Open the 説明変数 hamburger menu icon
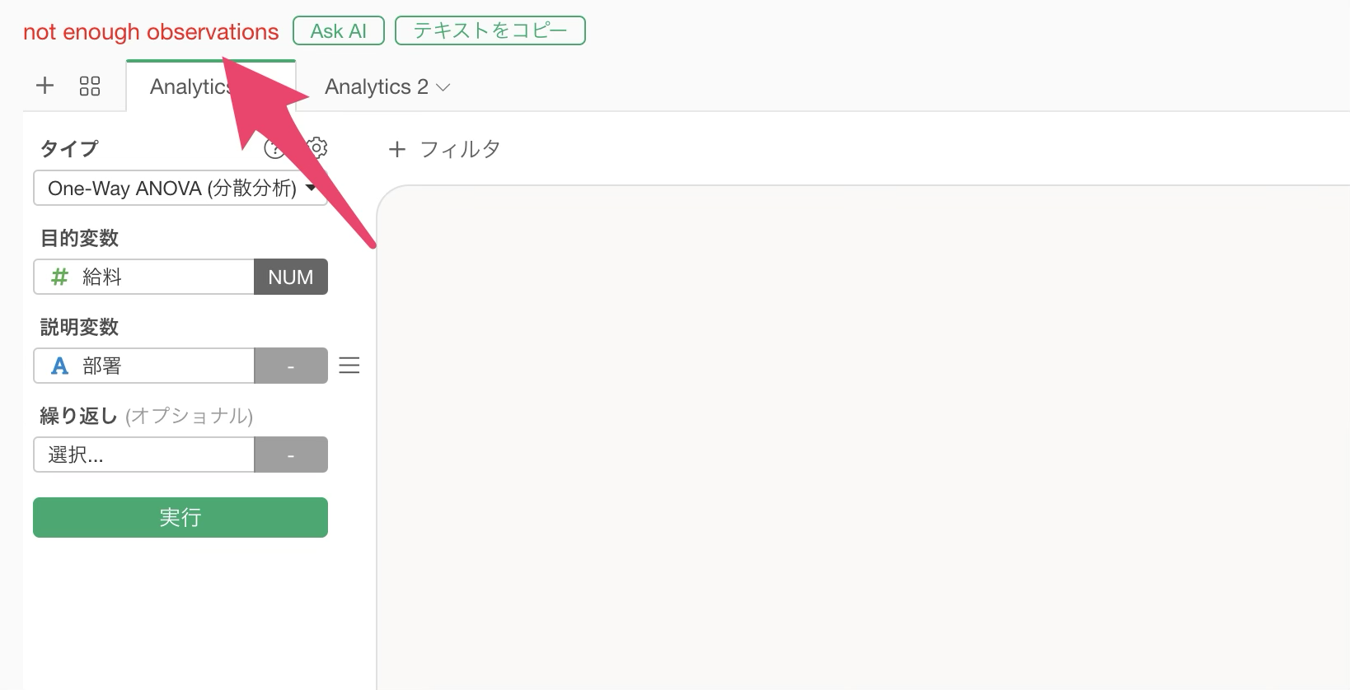 [x=349, y=366]
